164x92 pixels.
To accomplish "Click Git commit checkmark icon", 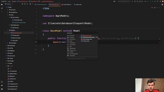I will (150, 1).
